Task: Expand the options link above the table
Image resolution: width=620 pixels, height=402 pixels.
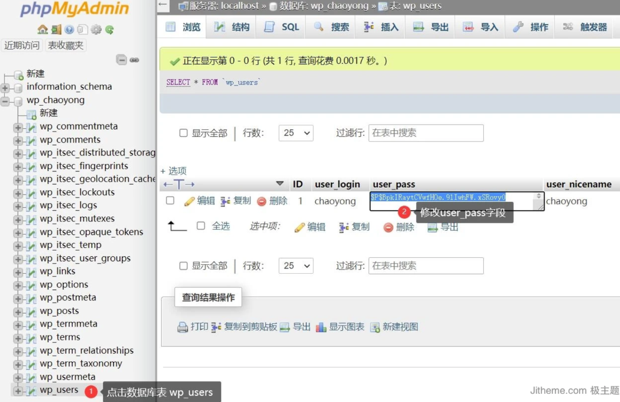Action: [x=174, y=171]
